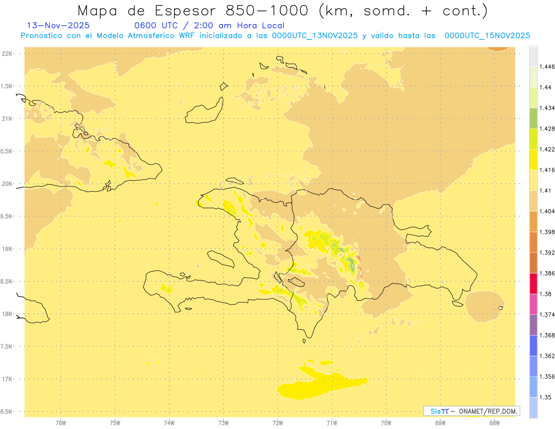The width and height of the screenshot is (555, 429).
Task: Click the legend value '1.416'
Action: 546,170
